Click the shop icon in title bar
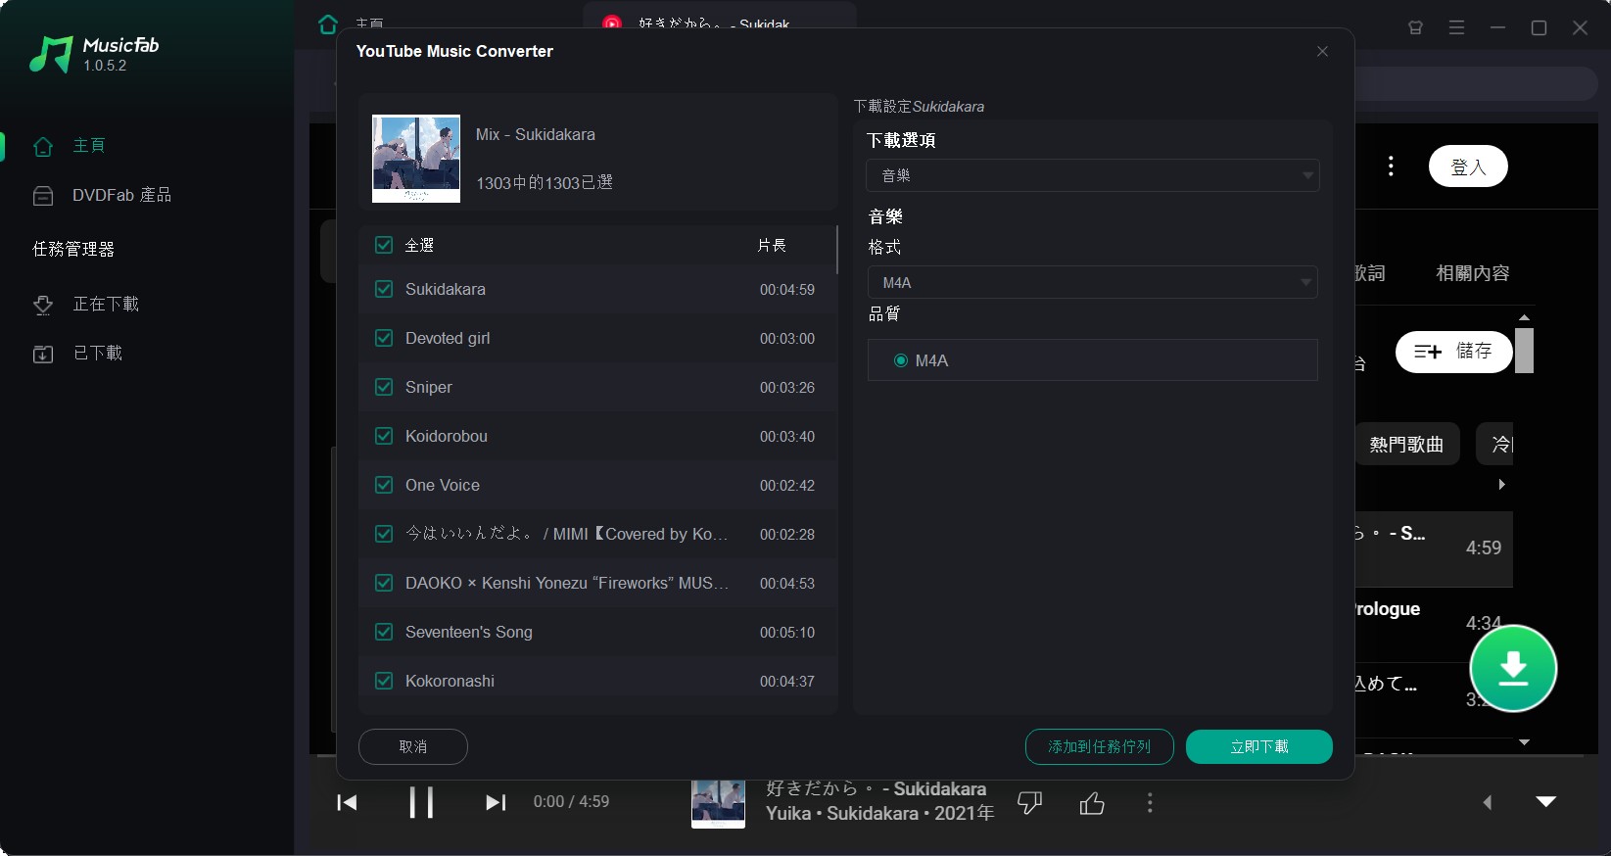Screen dimensions: 1611x856 point(1415,27)
